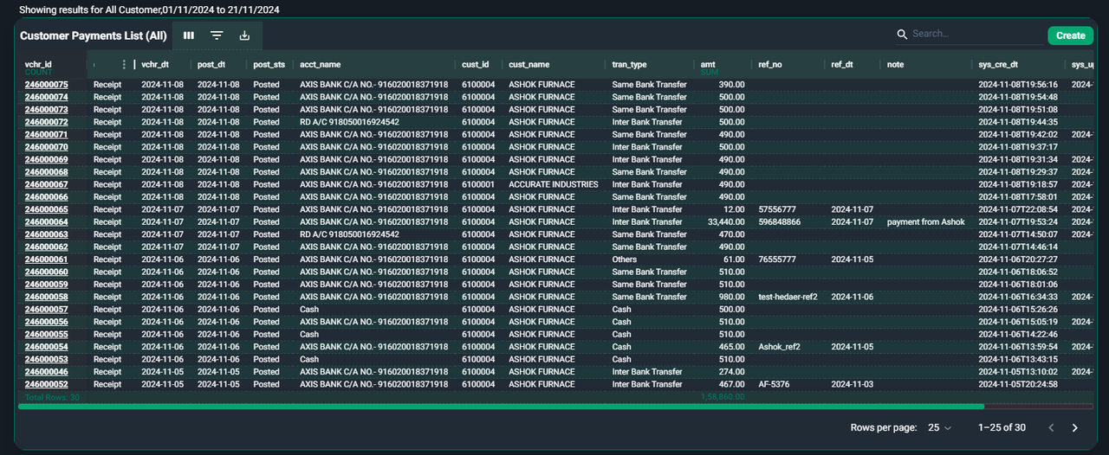
Task: Open voucher link 246000054
Action: click(x=46, y=347)
